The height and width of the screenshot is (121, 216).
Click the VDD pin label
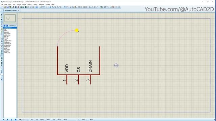(x=67, y=68)
